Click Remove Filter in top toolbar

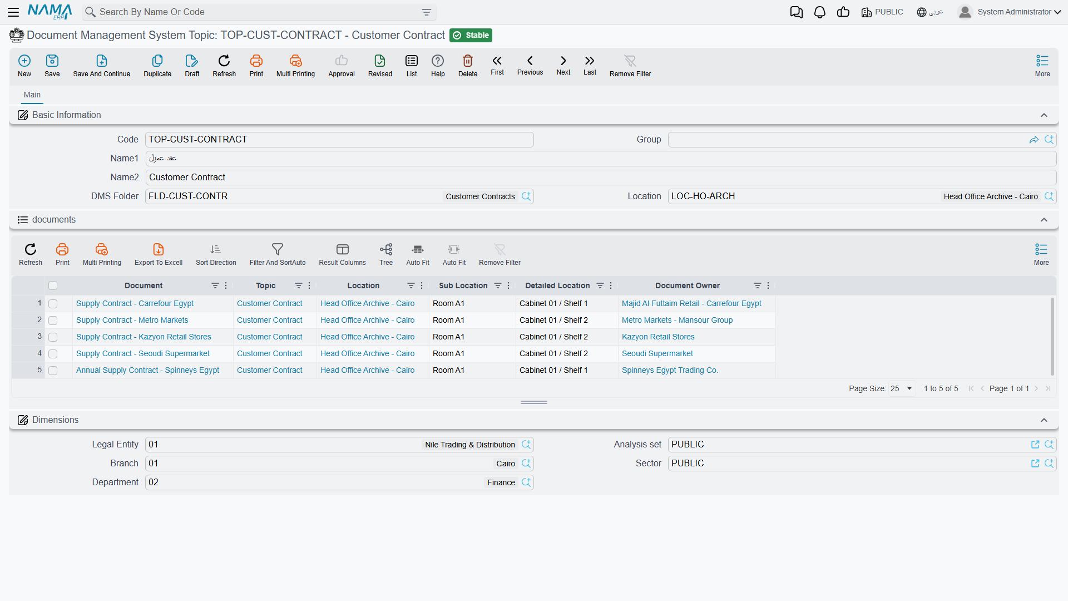point(630,66)
